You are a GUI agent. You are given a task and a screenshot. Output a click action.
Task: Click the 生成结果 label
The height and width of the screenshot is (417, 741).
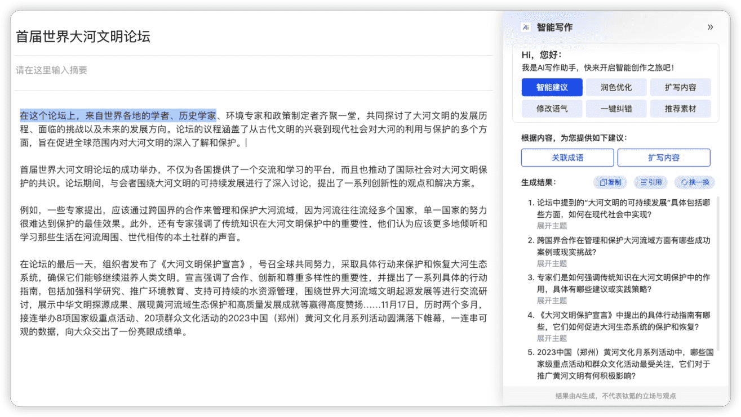[x=539, y=182]
